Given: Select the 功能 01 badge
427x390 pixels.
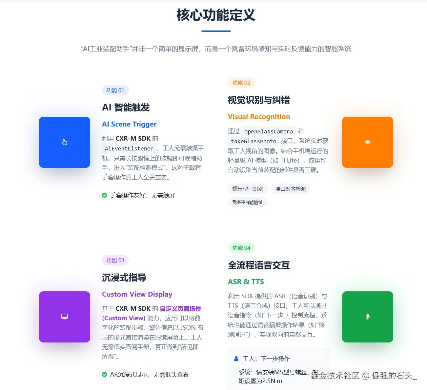Looking at the screenshot, I should pyautogui.click(x=115, y=90).
